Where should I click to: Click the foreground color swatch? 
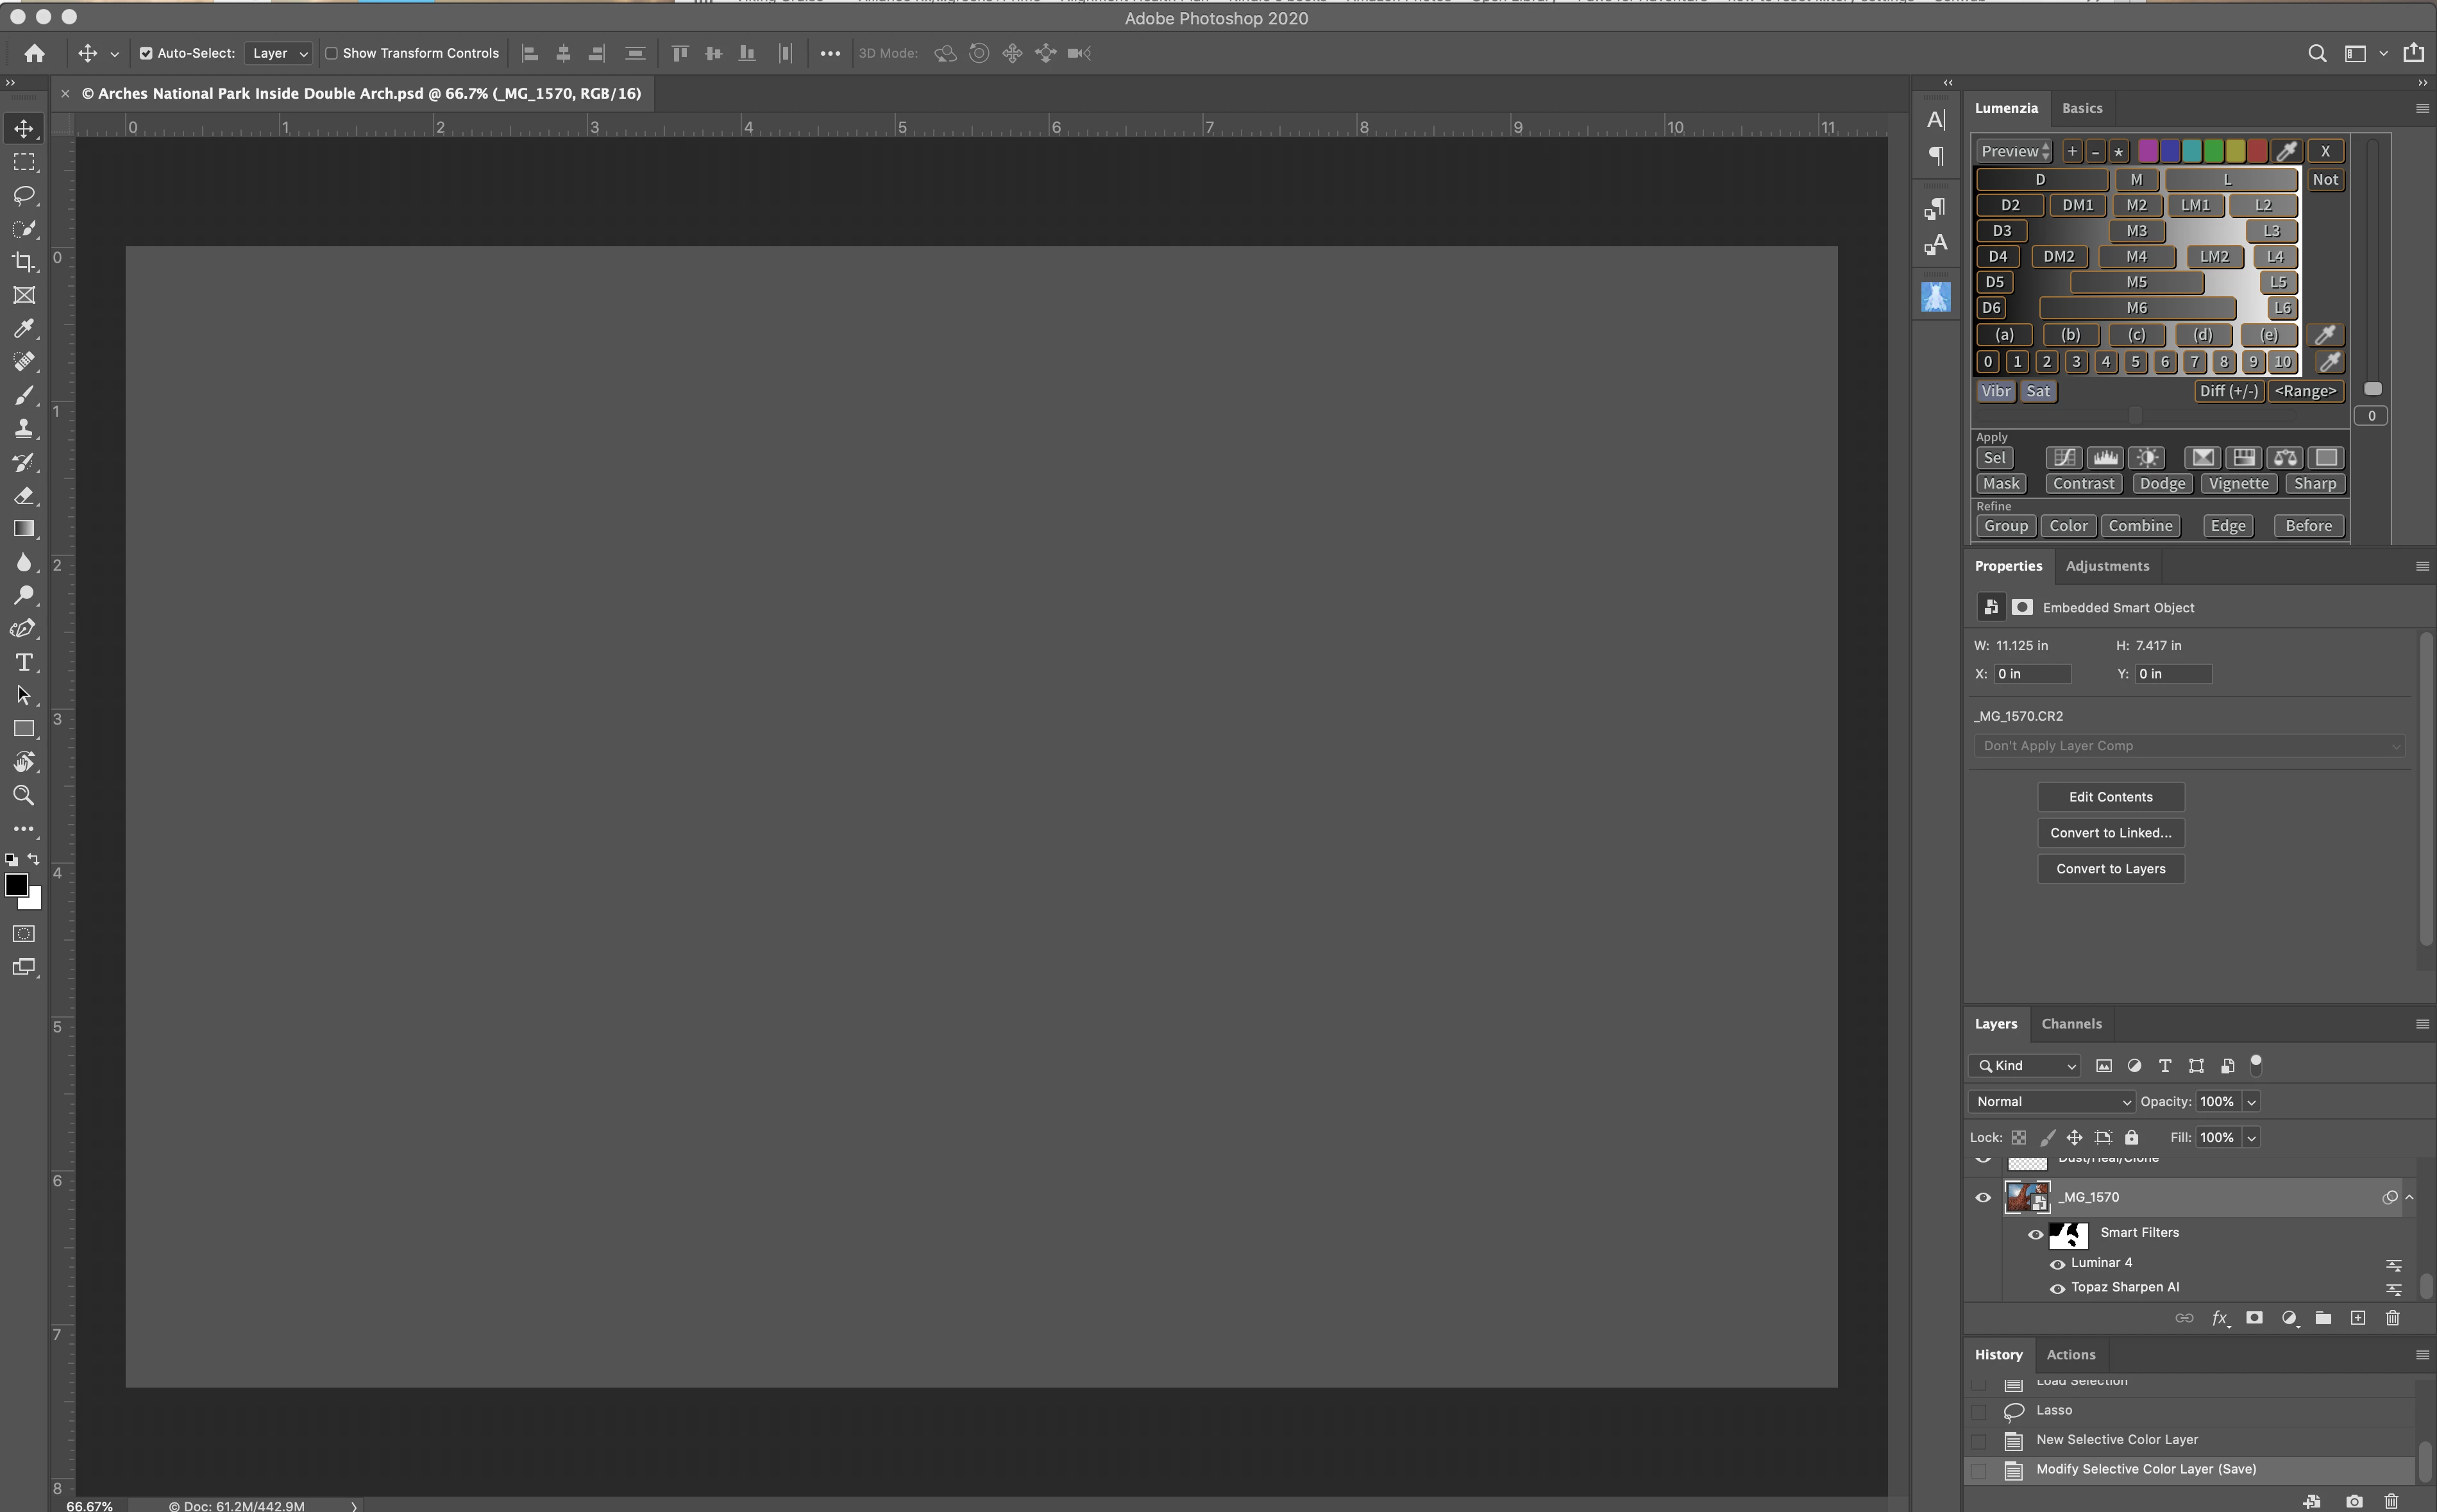[16, 885]
